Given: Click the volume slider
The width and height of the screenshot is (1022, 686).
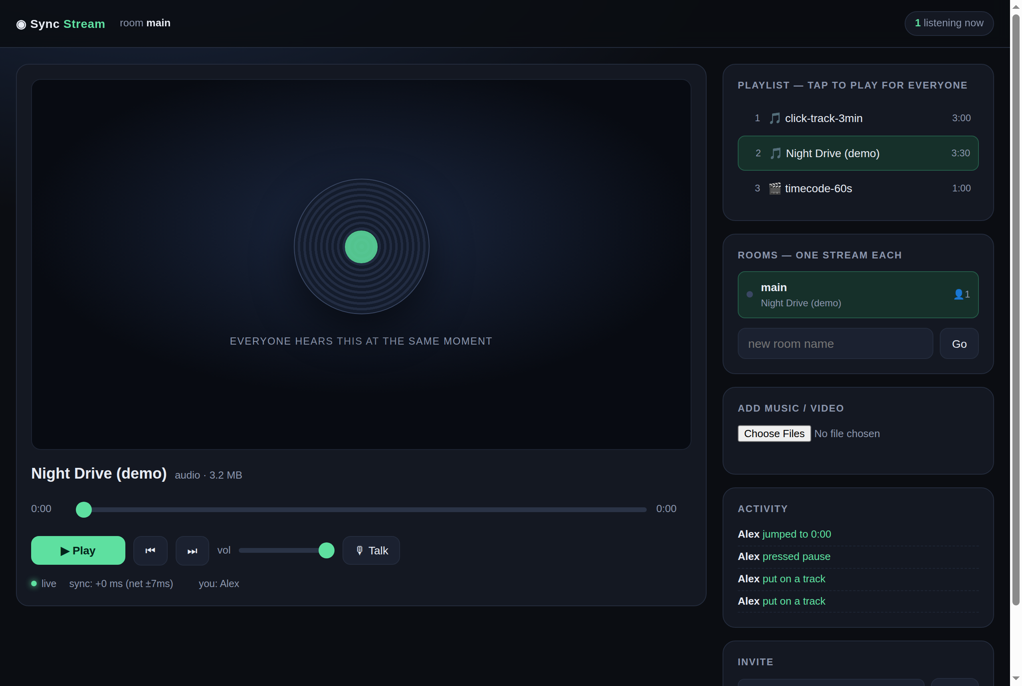Looking at the screenshot, I should (286, 550).
